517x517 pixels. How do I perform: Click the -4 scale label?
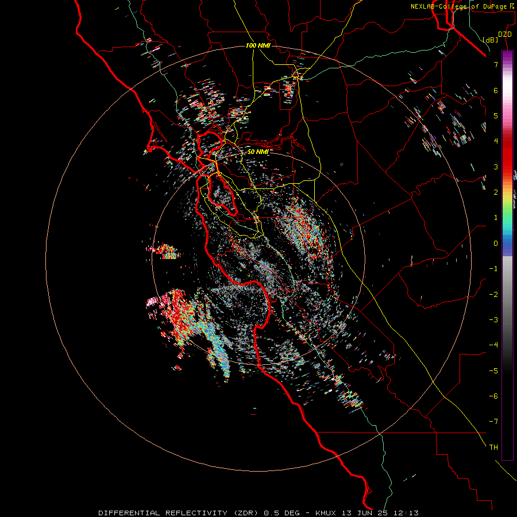click(493, 345)
